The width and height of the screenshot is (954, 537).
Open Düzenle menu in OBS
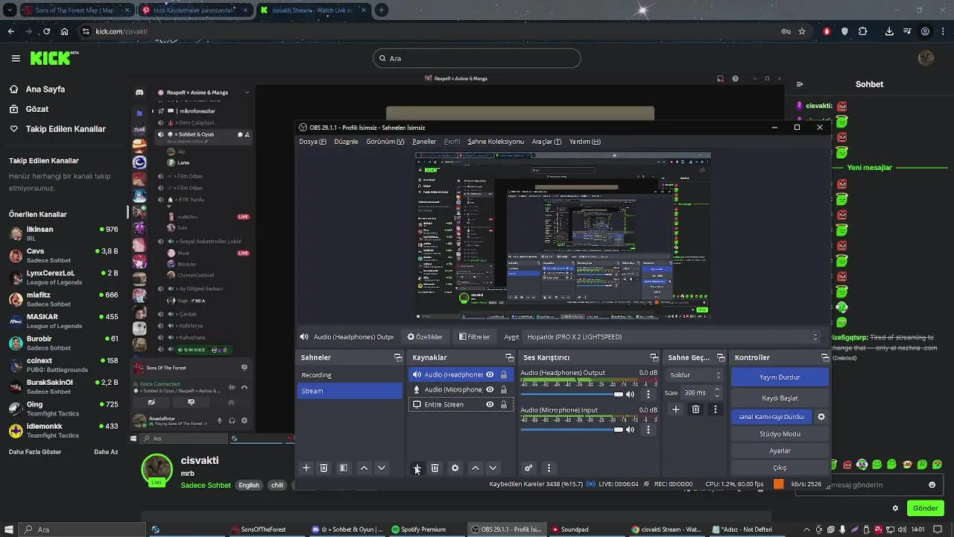(x=346, y=141)
